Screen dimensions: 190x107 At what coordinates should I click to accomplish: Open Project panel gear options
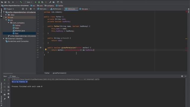coord(31,9)
